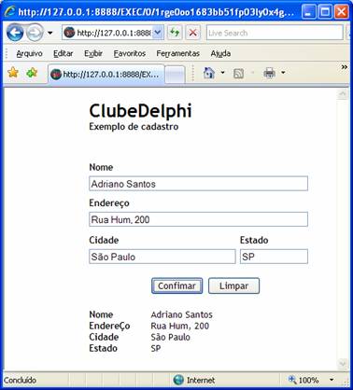Click the Cidade input field
Viewport: 353px width, 390px height.
162,257
